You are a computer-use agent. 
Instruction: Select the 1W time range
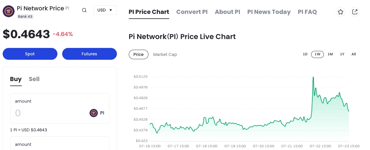(317, 54)
